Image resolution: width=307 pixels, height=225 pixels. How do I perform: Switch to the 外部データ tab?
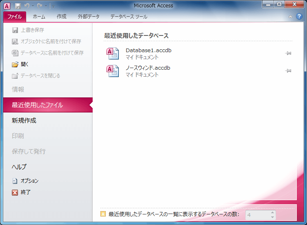pos(89,17)
